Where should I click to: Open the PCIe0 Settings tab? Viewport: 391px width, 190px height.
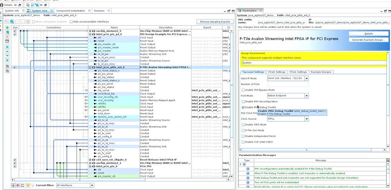pyautogui.click(x=276, y=72)
